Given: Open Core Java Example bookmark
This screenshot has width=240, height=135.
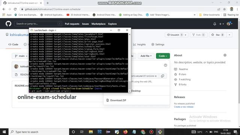Looking at the screenshot, I should (26, 15).
